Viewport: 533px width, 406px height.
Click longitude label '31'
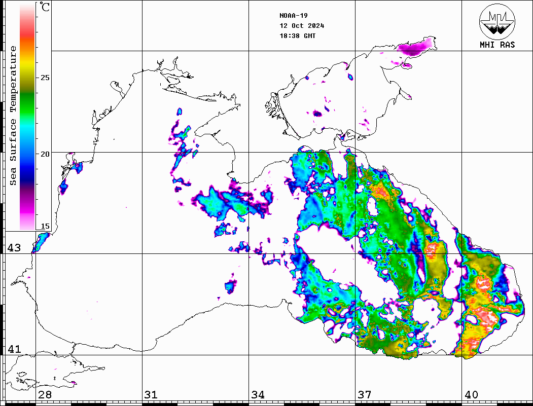[x=151, y=395]
